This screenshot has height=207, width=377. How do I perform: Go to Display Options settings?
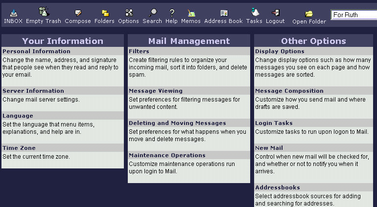pyautogui.click(x=280, y=51)
